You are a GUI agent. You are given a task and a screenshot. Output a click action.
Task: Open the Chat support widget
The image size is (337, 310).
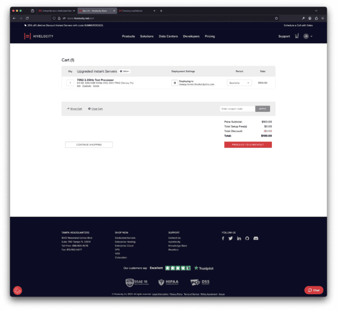(x=313, y=290)
